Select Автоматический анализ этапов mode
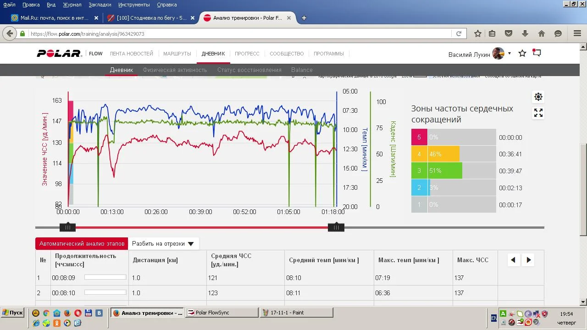587x330 pixels. point(82,244)
